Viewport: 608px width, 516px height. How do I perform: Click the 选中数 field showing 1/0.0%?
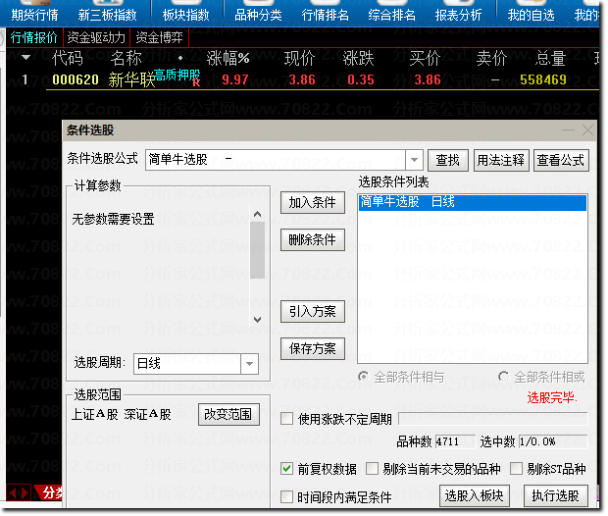pyautogui.click(x=553, y=441)
